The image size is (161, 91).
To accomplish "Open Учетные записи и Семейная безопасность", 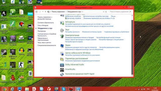I will coord(47,35).
